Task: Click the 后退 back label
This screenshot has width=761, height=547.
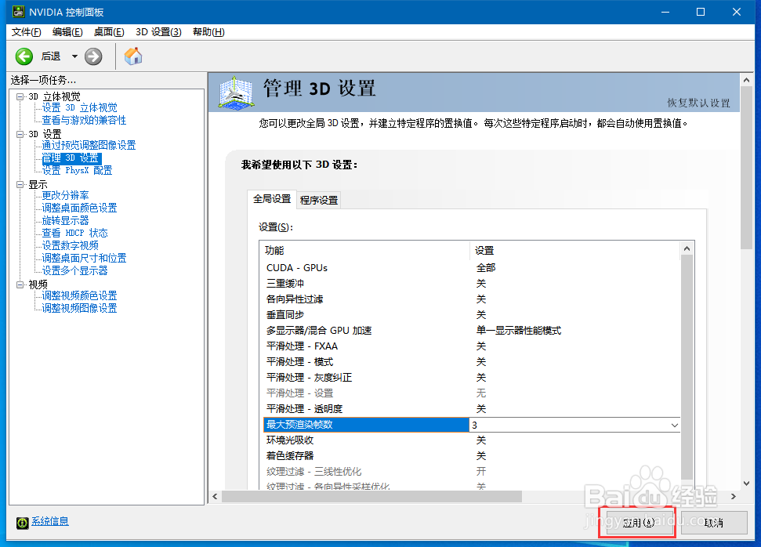Action: click(x=51, y=56)
